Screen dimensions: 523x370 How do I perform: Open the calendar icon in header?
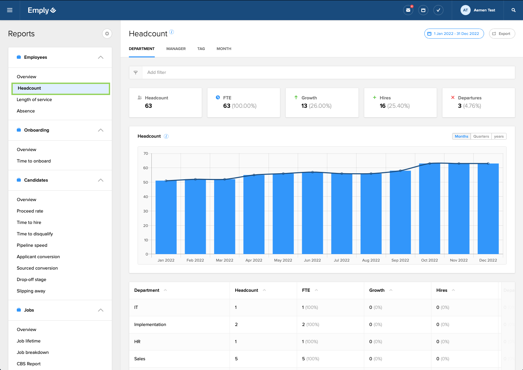tap(423, 10)
